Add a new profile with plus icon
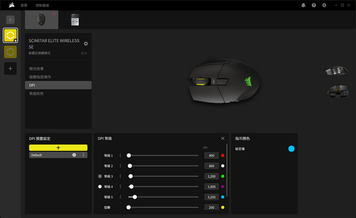The image size is (356, 218). click(x=10, y=68)
